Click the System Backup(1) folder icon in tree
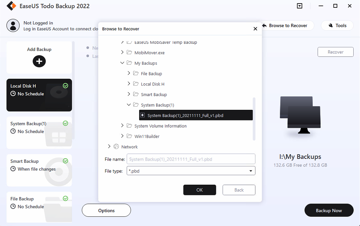 click(x=136, y=105)
